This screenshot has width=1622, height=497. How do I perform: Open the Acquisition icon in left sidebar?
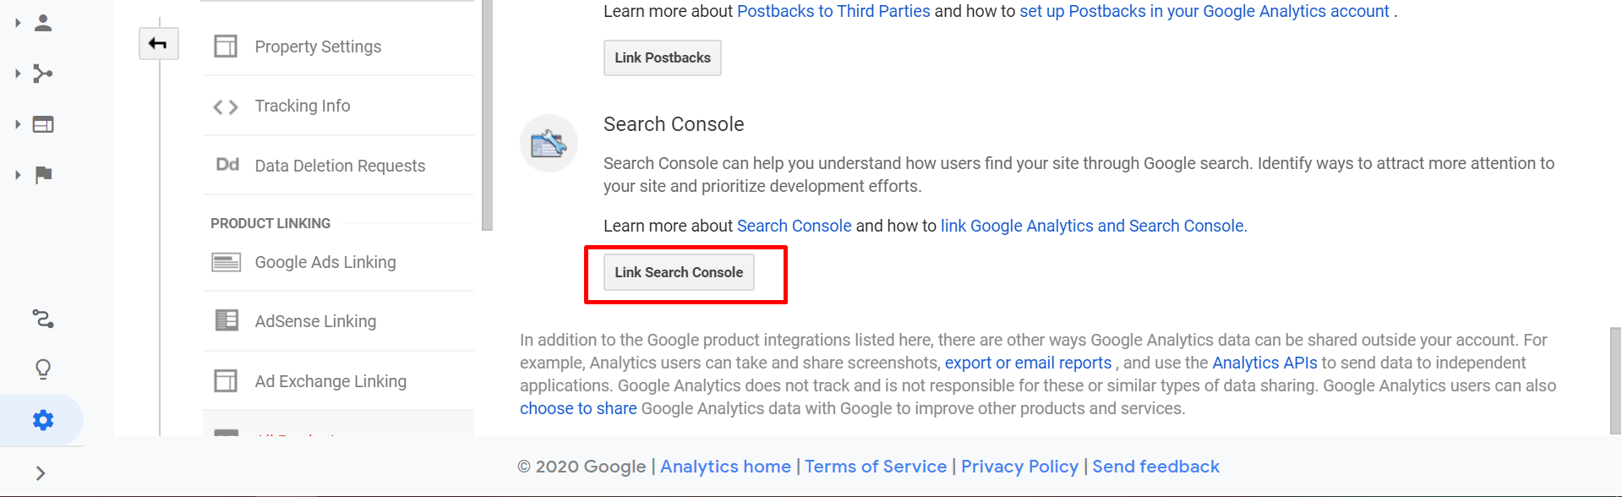[43, 74]
